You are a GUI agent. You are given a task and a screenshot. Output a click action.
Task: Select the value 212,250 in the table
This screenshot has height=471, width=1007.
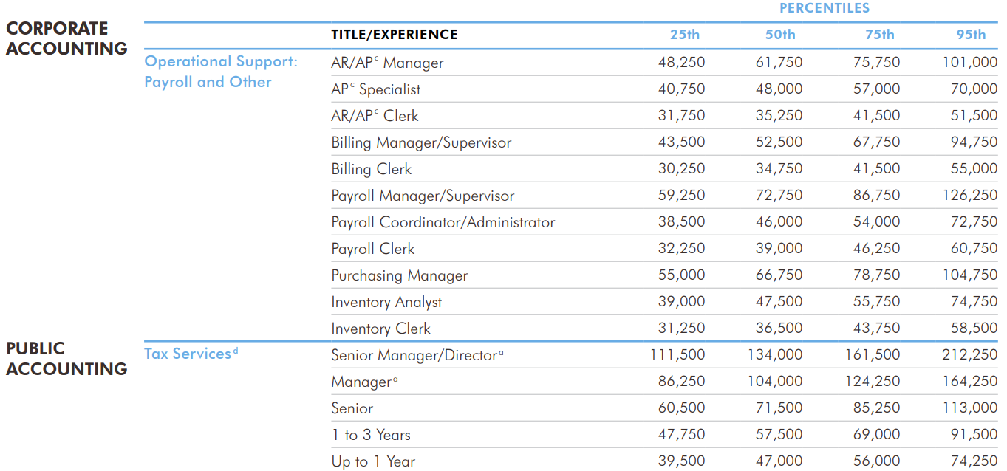[x=969, y=355]
